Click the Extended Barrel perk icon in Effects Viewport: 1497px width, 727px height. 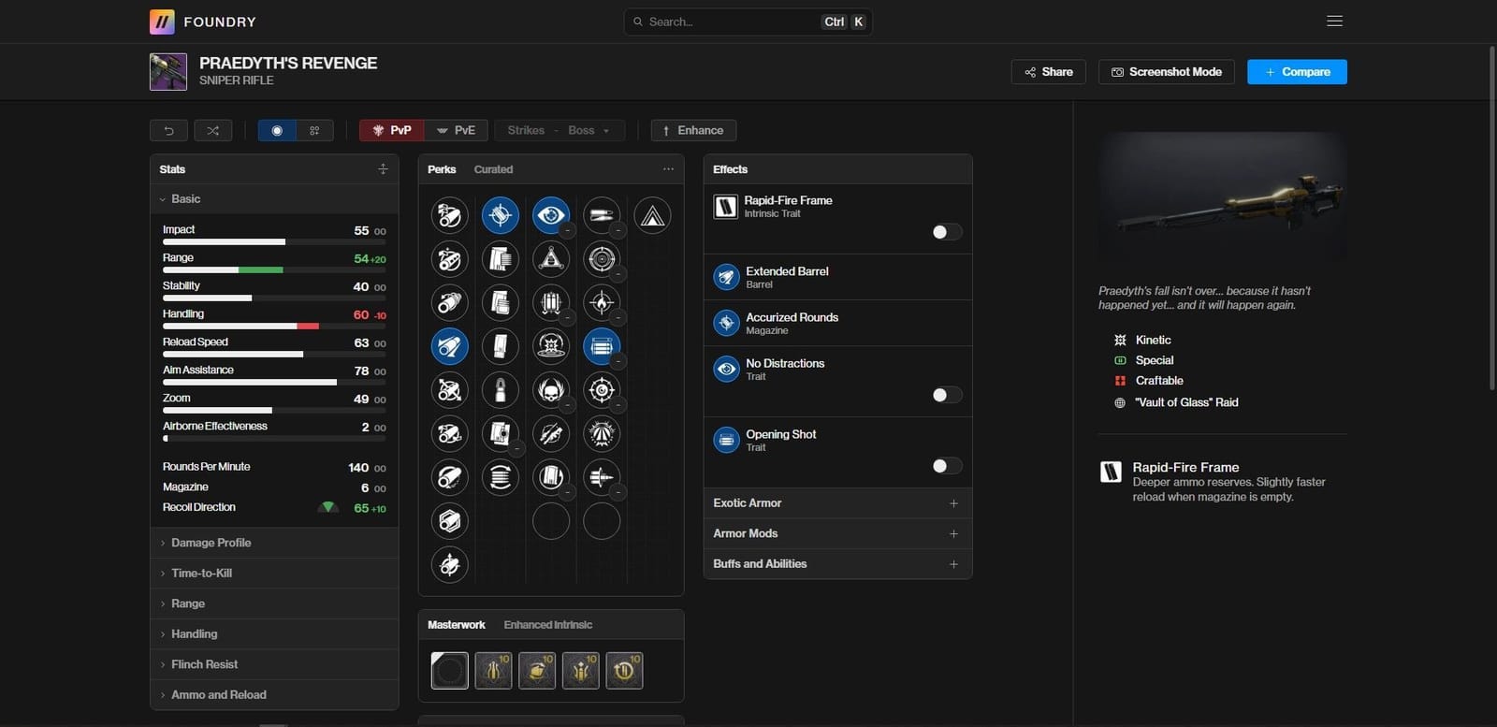726,277
